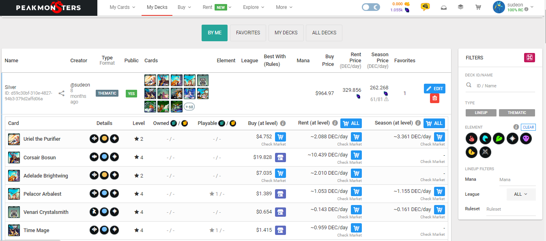
Task: Open the PeakMonsters chat icon
Action: pyautogui.click(x=425, y=7)
